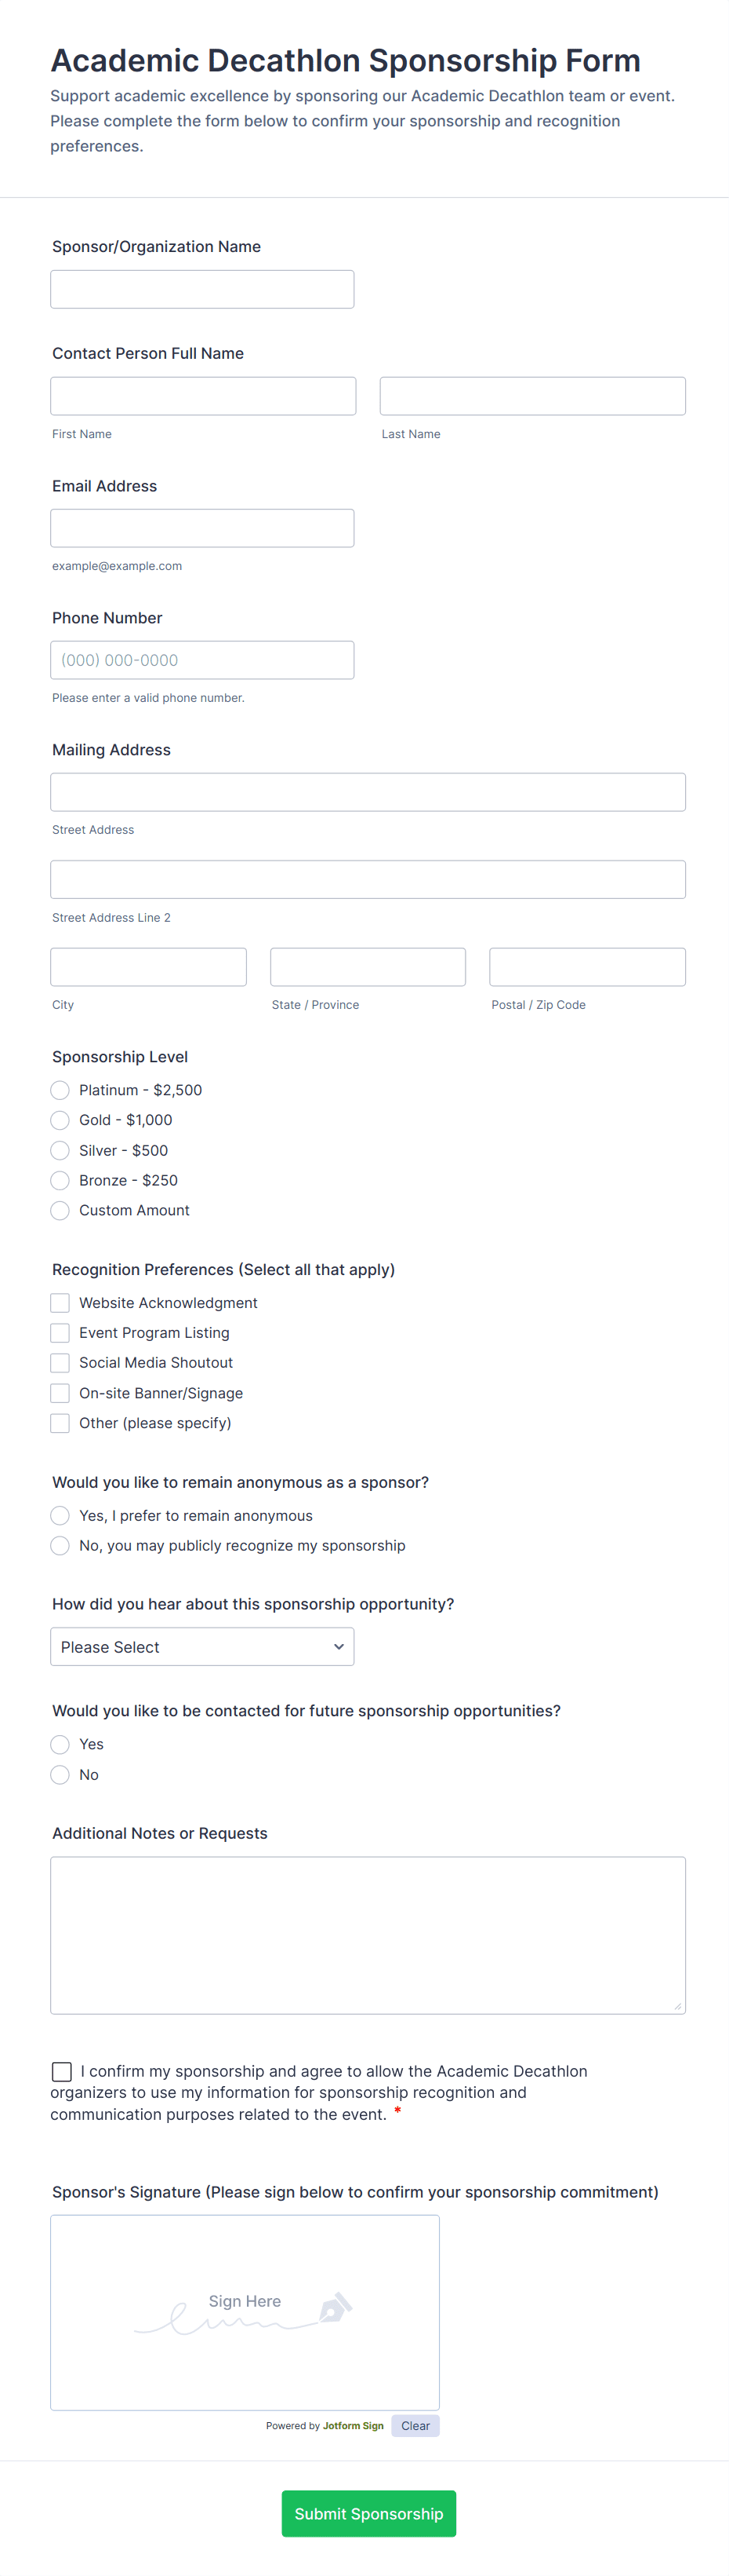Click the Phone Number input field
The image size is (729, 2576).
[x=201, y=659]
